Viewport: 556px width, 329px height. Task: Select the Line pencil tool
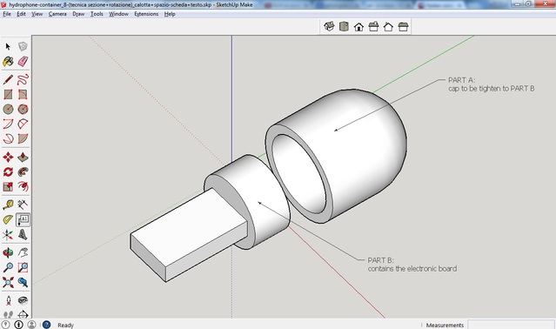click(x=8, y=79)
